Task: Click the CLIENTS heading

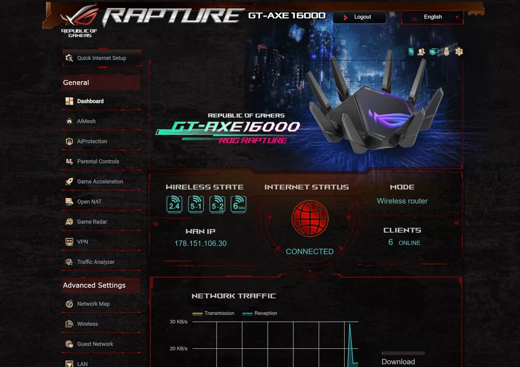Action: pyautogui.click(x=402, y=230)
